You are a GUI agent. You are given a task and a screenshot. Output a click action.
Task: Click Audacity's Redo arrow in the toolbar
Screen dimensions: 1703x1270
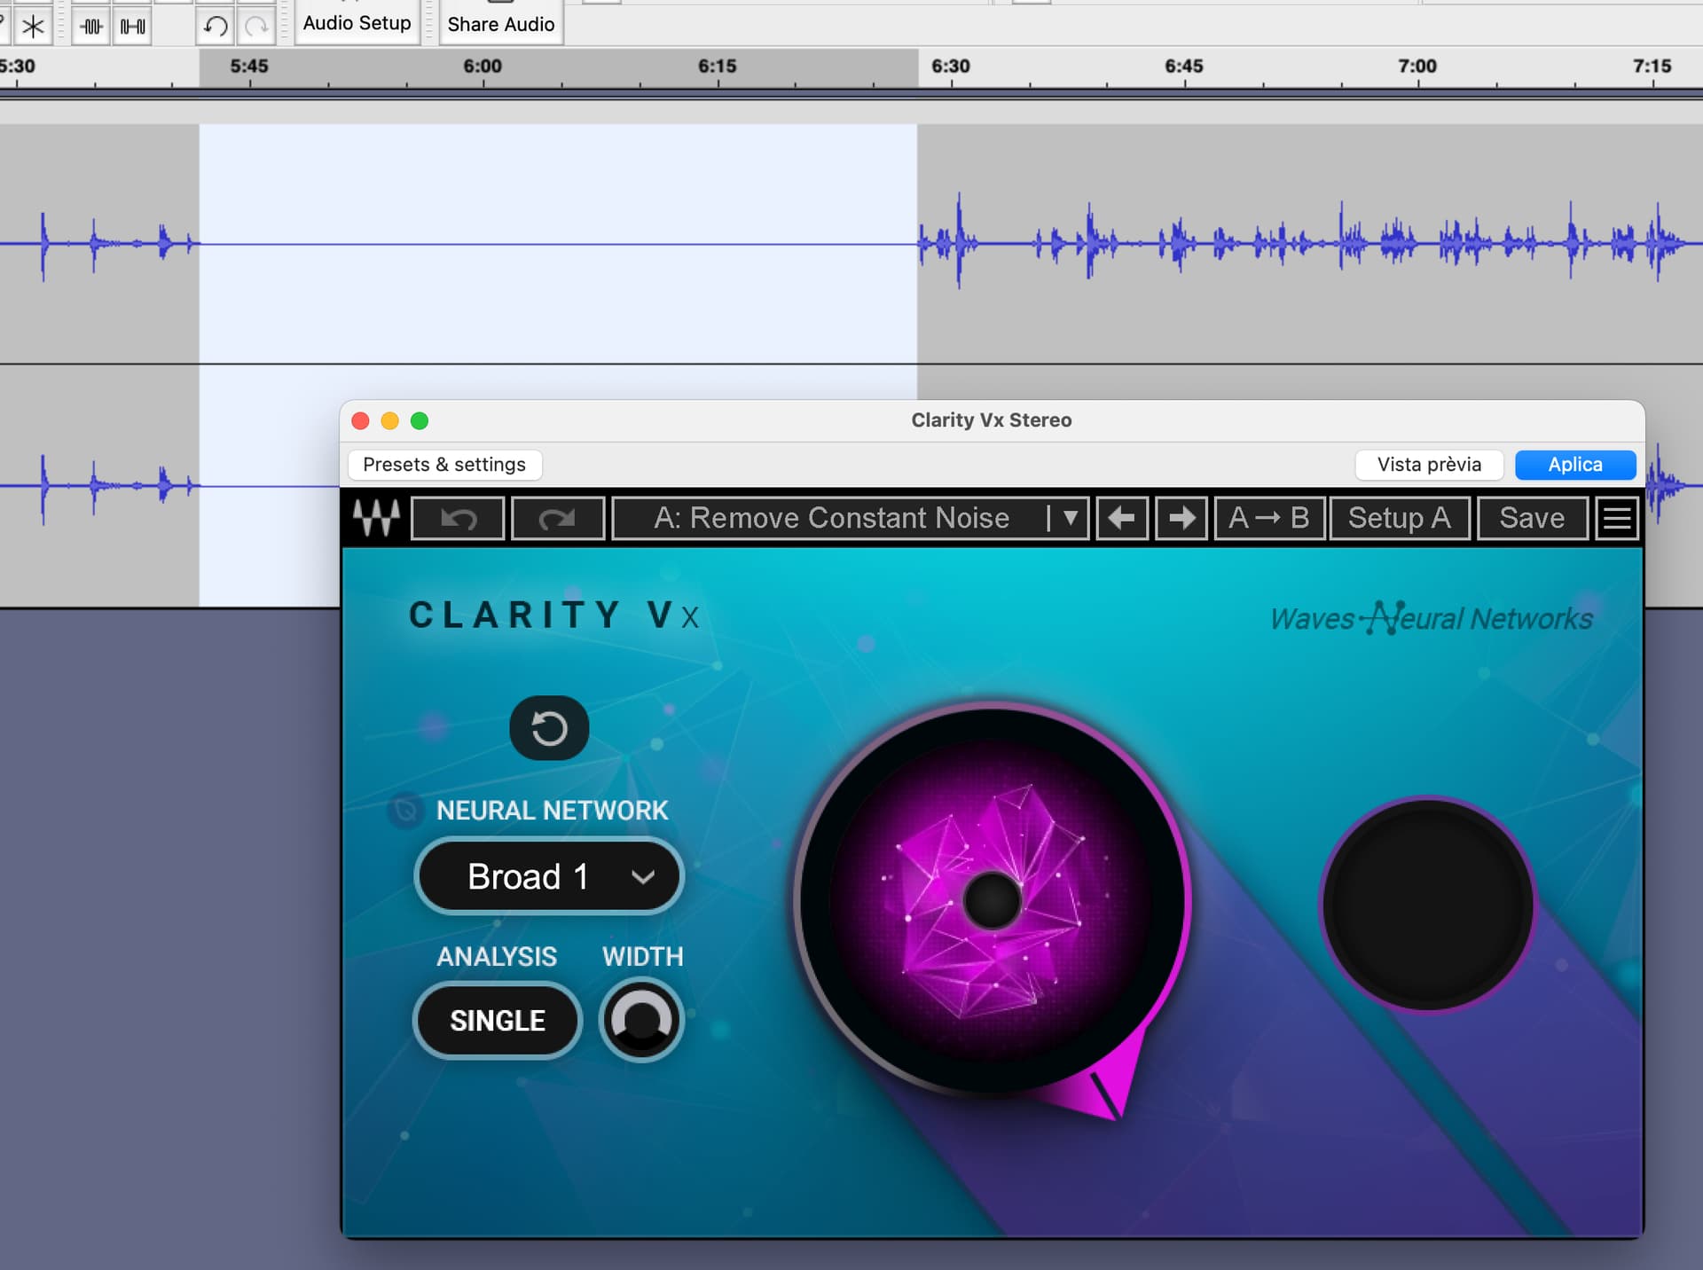(x=256, y=26)
